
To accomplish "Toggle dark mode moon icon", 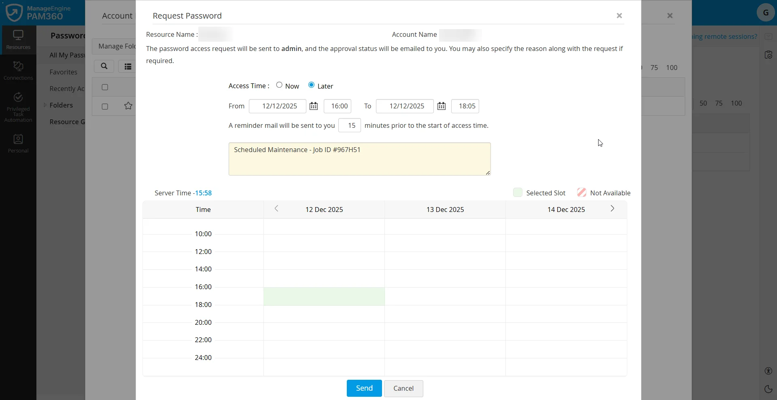I will coord(768,389).
